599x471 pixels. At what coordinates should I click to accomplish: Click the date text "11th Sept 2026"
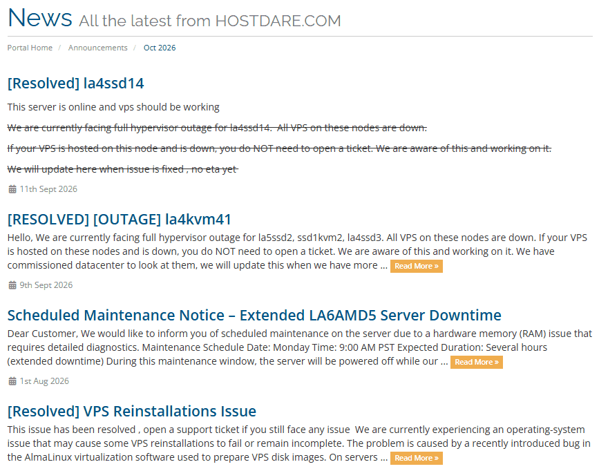48,189
